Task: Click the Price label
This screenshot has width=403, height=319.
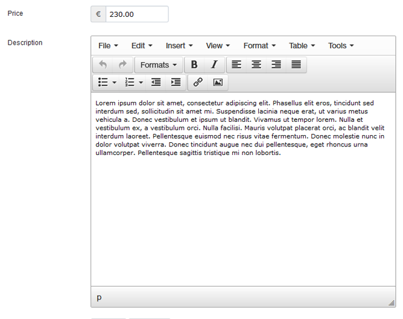Action: [15, 13]
